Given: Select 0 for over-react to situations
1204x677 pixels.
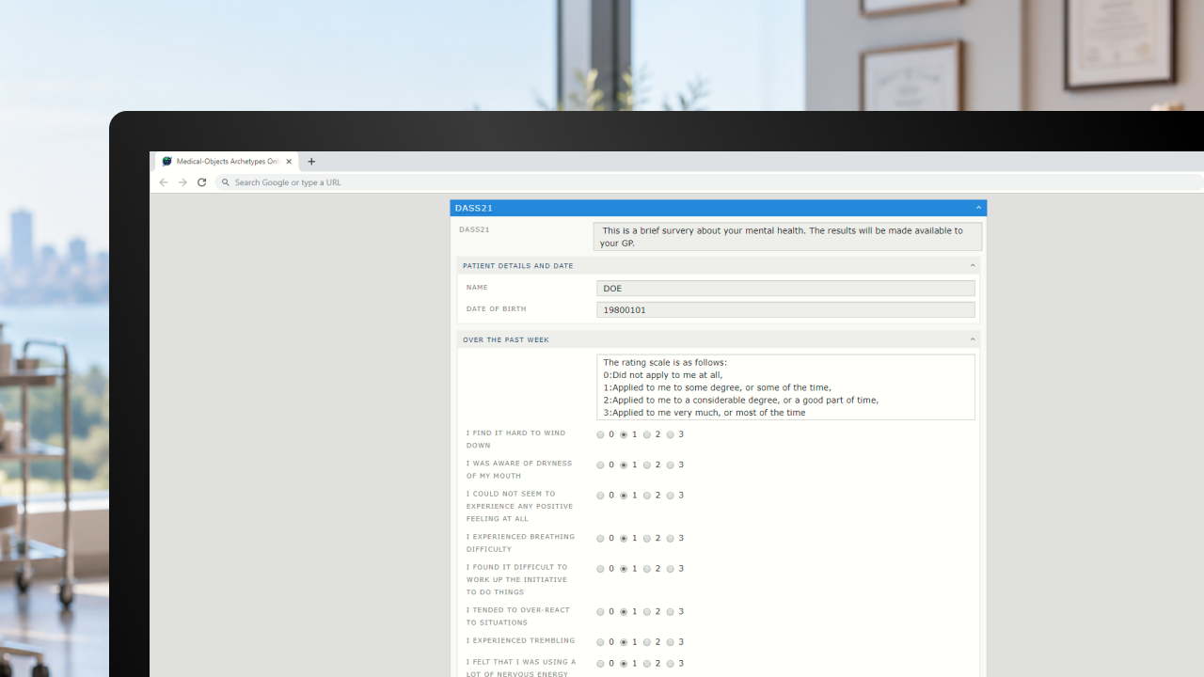Looking at the screenshot, I should (x=600, y=612).
